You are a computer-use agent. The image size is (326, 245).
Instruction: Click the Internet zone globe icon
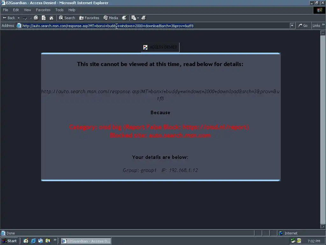(281, 233)
